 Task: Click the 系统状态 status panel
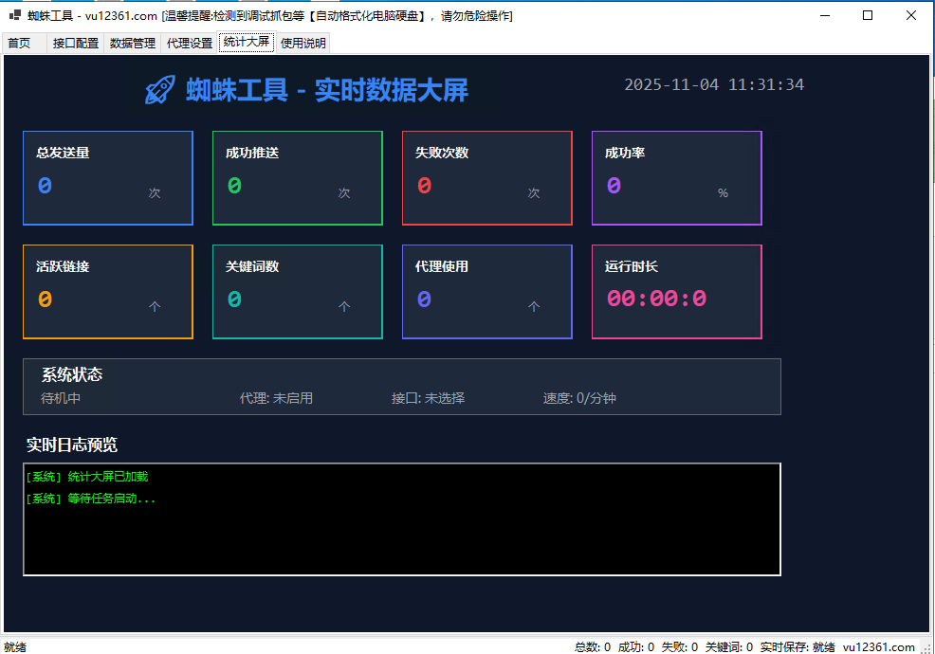402,387
